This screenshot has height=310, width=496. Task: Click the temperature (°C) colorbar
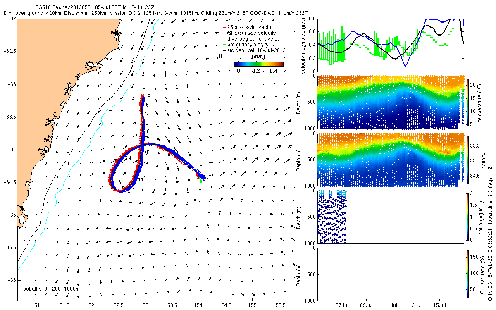468,102
